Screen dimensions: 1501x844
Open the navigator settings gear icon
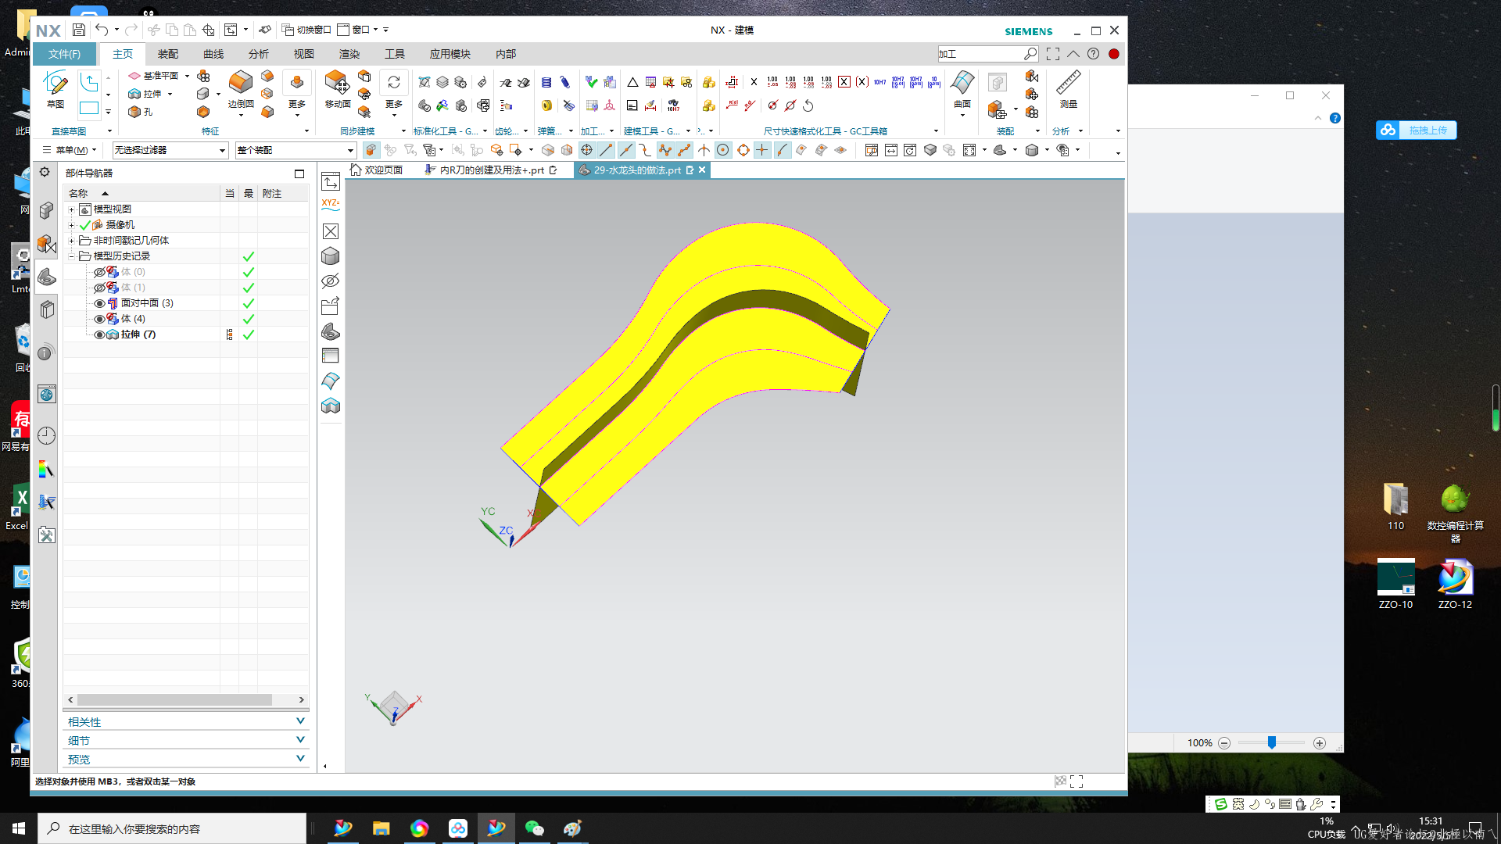pyautogui.click(x=45, y=172)
